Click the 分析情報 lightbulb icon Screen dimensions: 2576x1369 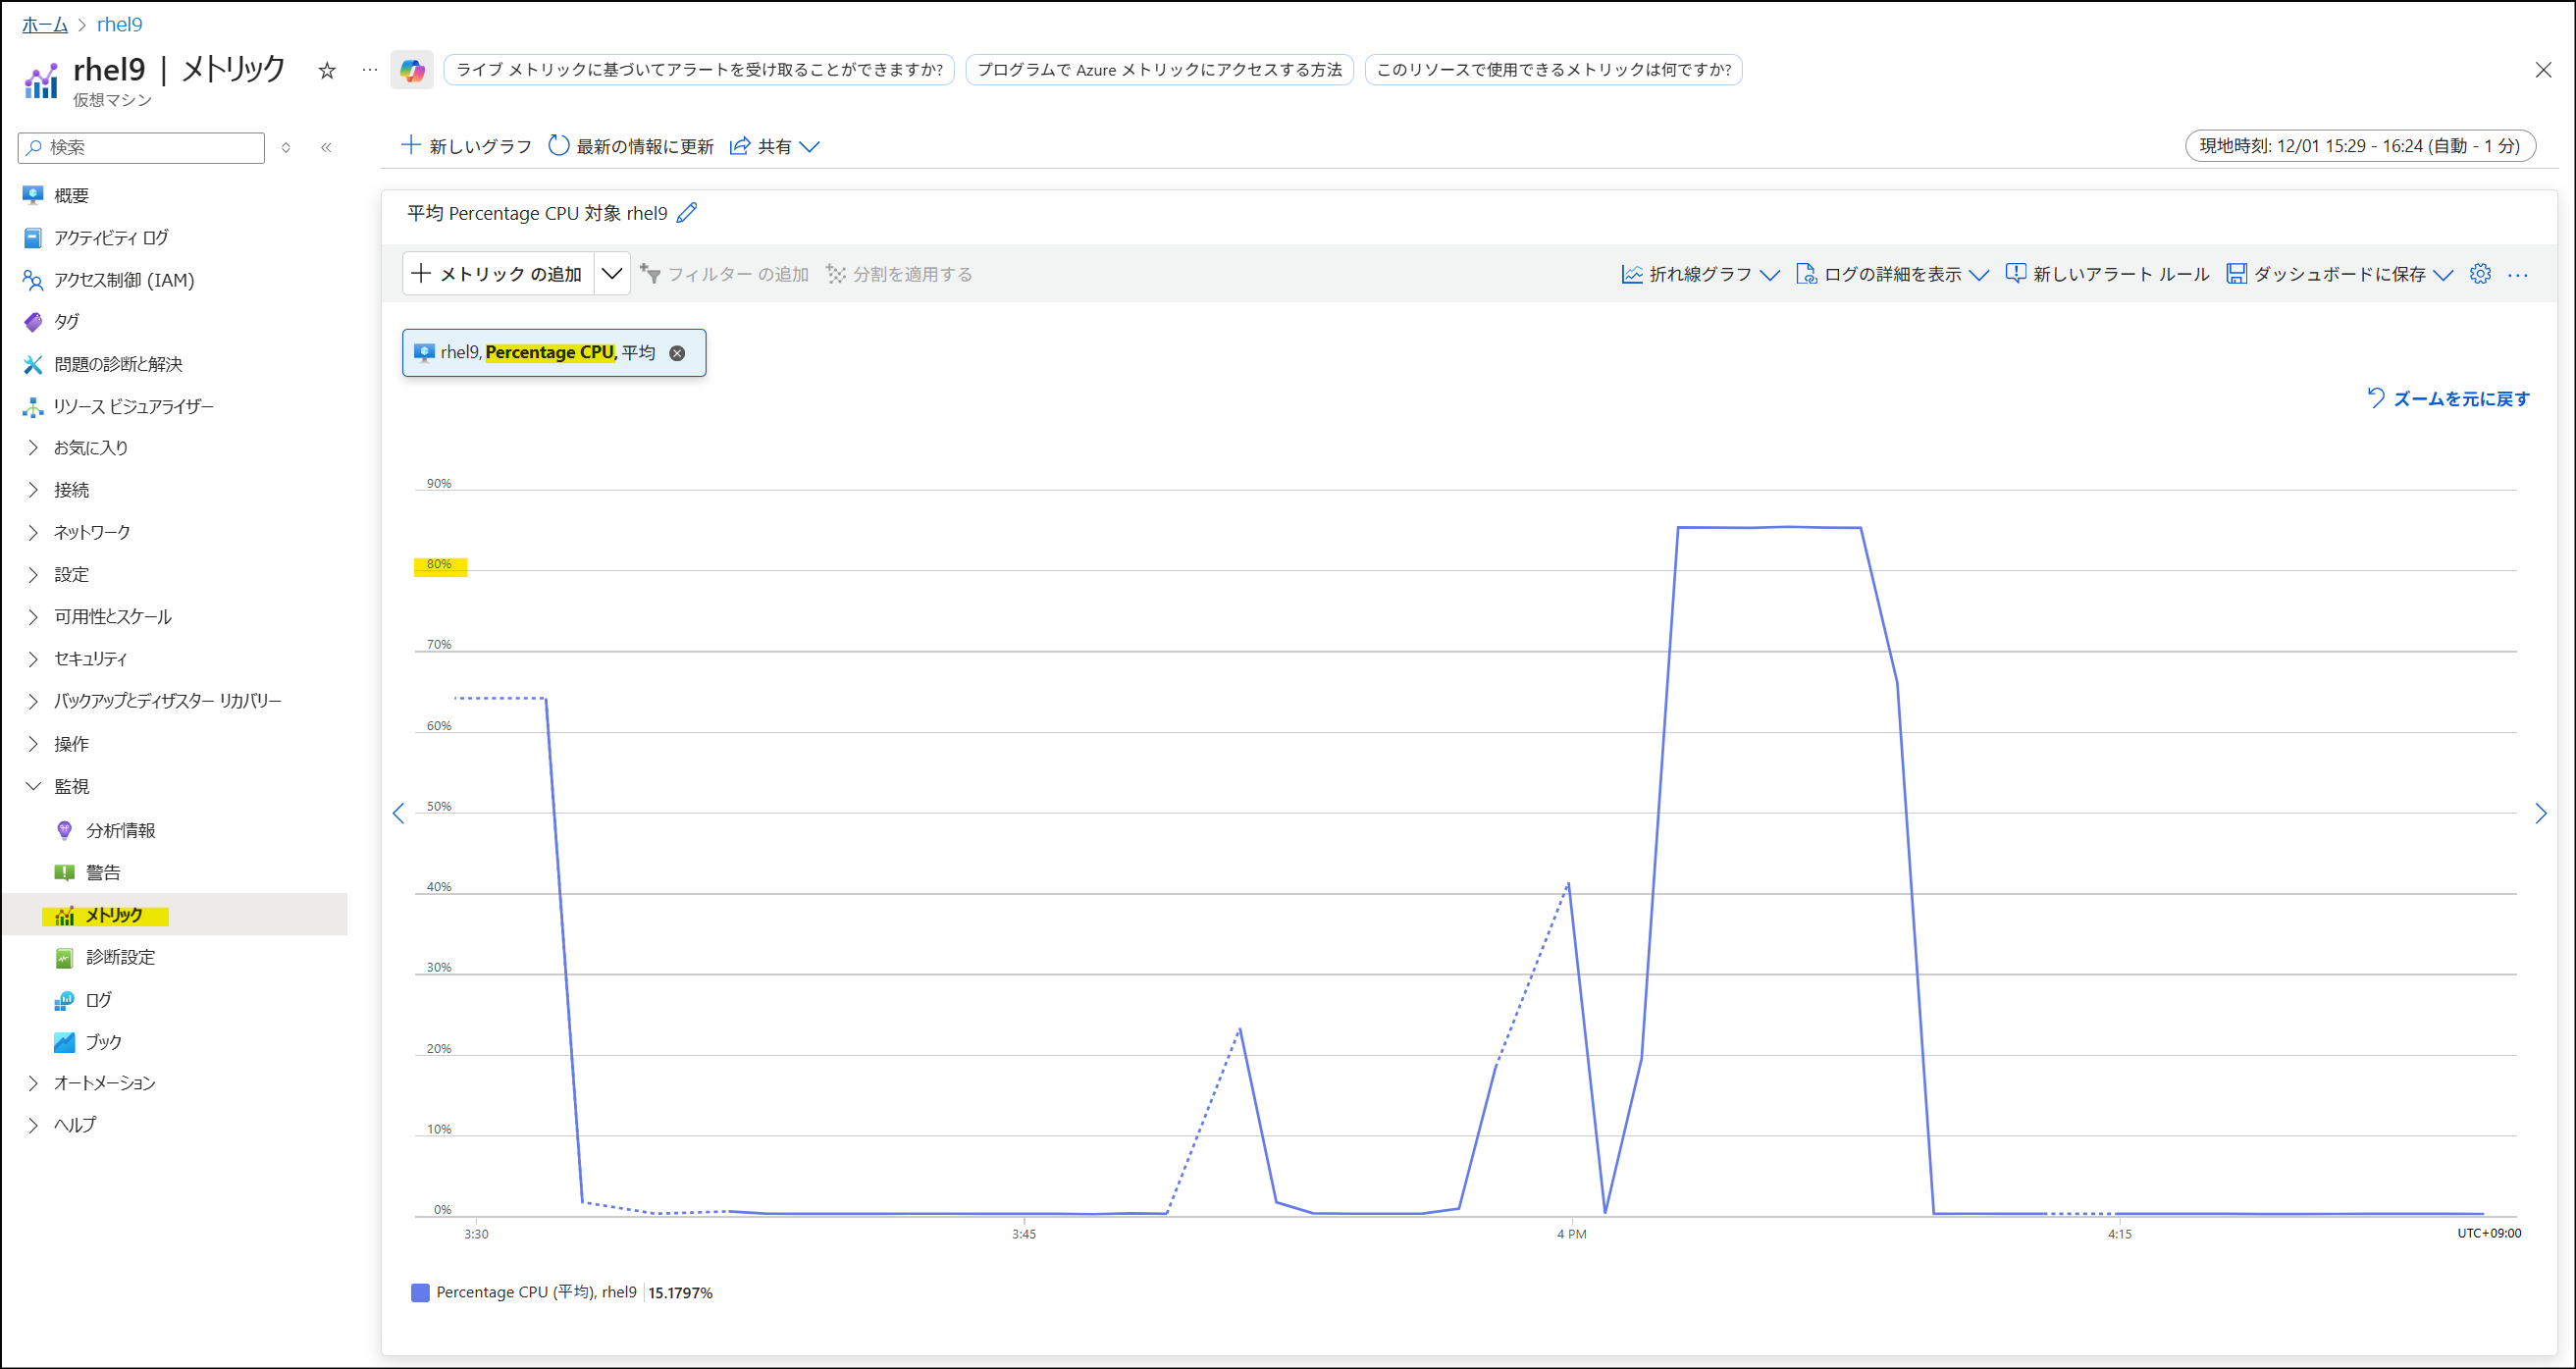click(x=64, y=830)
